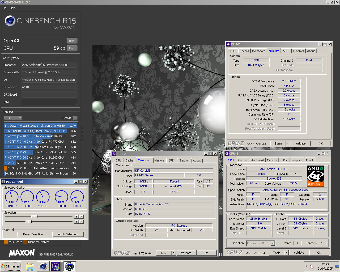Click Validate in CPU-Z Memory window
340x272 pixels.
coord(300,143)
